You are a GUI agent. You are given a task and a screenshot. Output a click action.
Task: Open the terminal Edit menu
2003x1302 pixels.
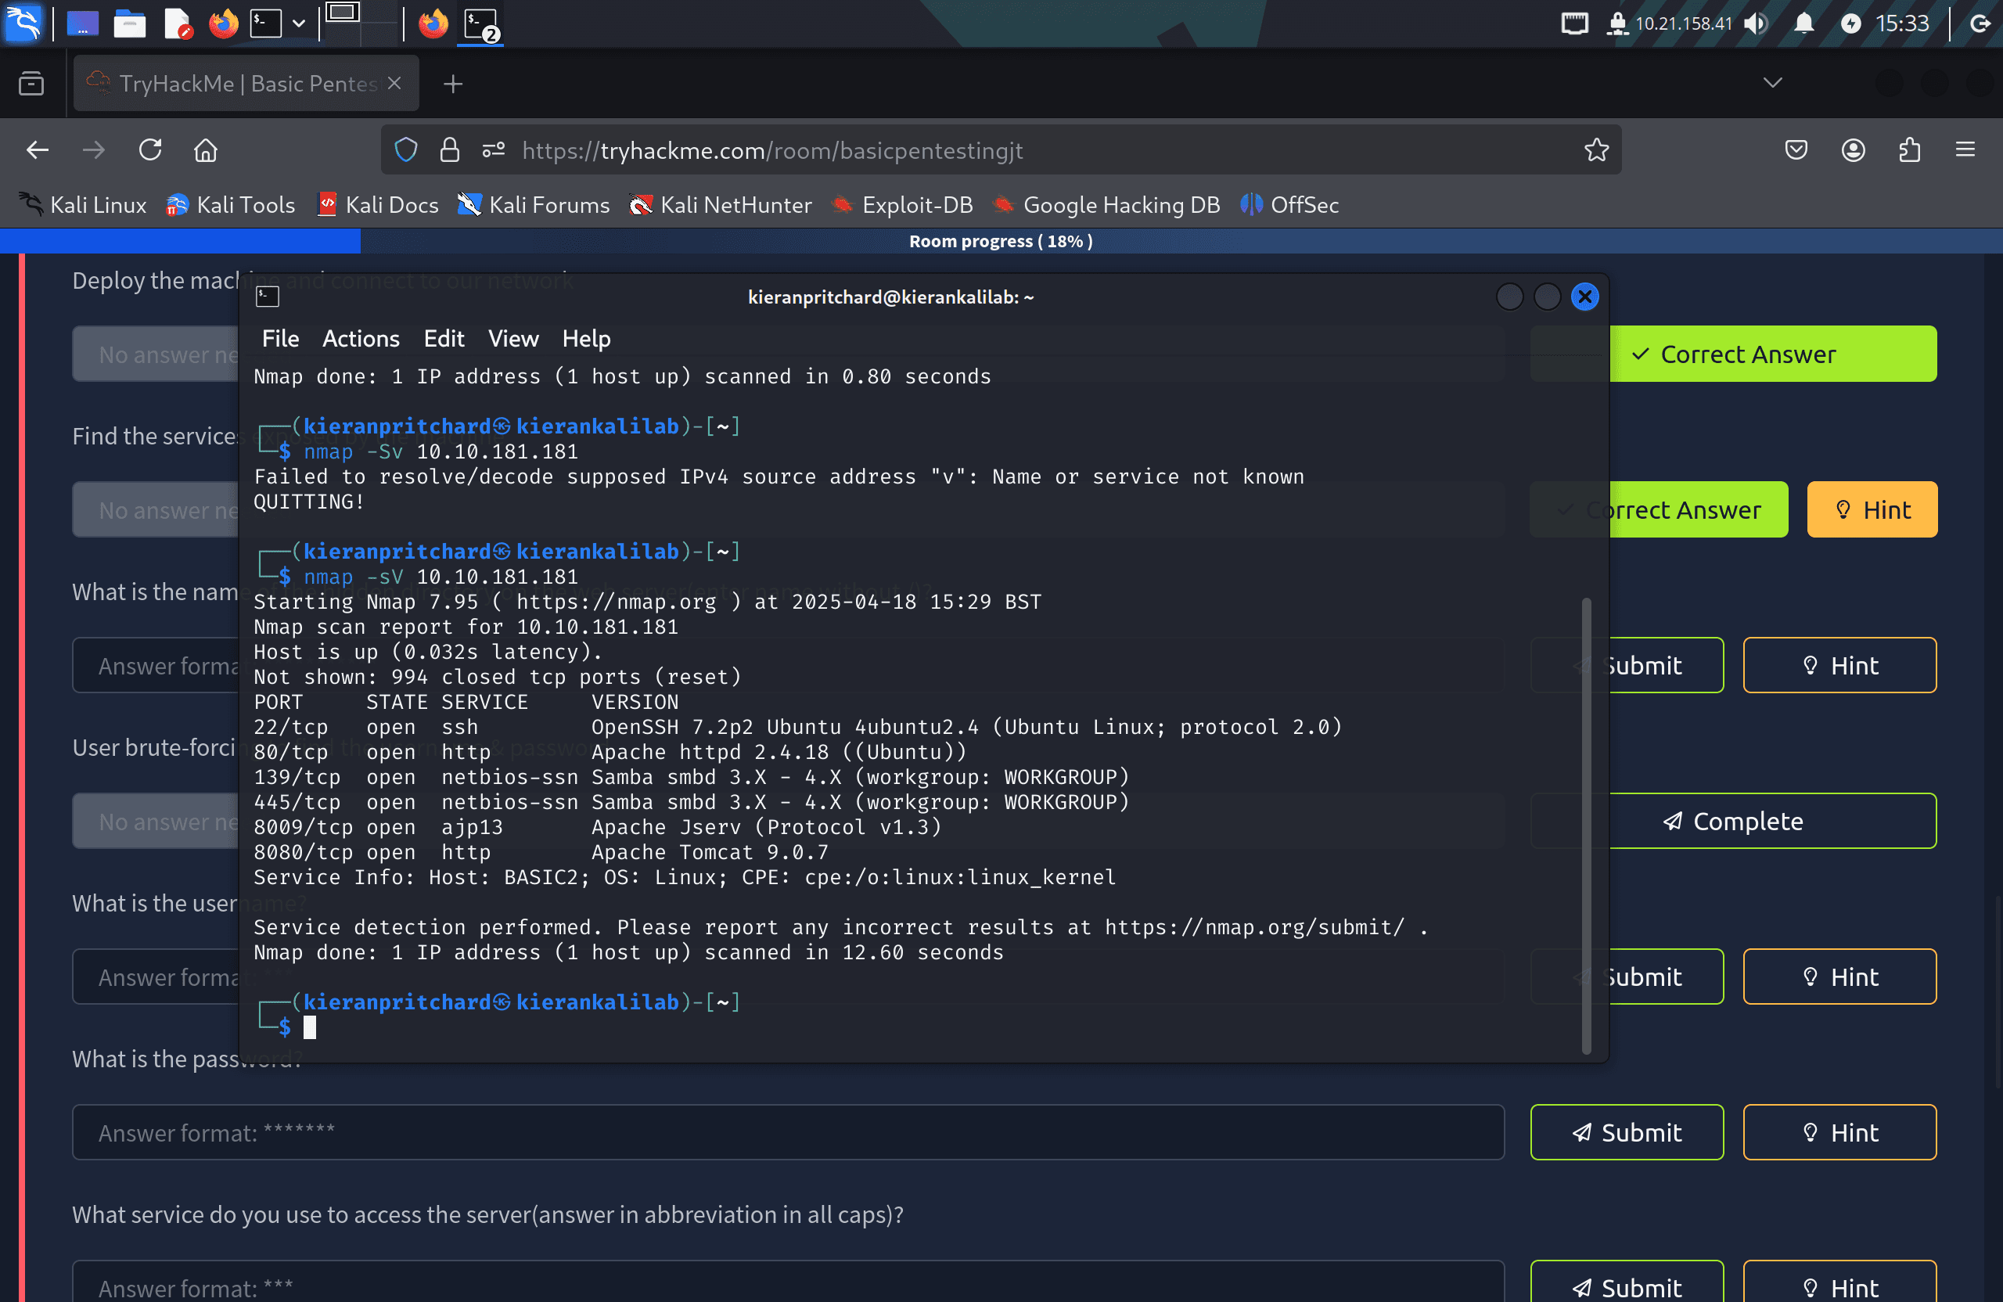coord(444,338)
